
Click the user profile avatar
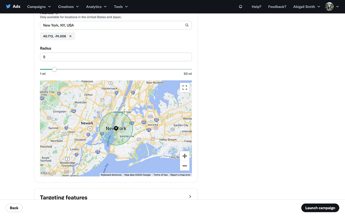(x=330, y=7)
